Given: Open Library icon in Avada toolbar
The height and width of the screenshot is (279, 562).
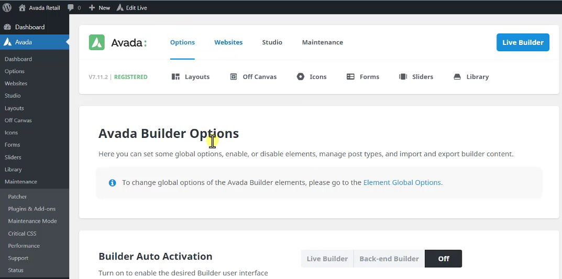Looking at the screenshot, I should coord(457,77).
